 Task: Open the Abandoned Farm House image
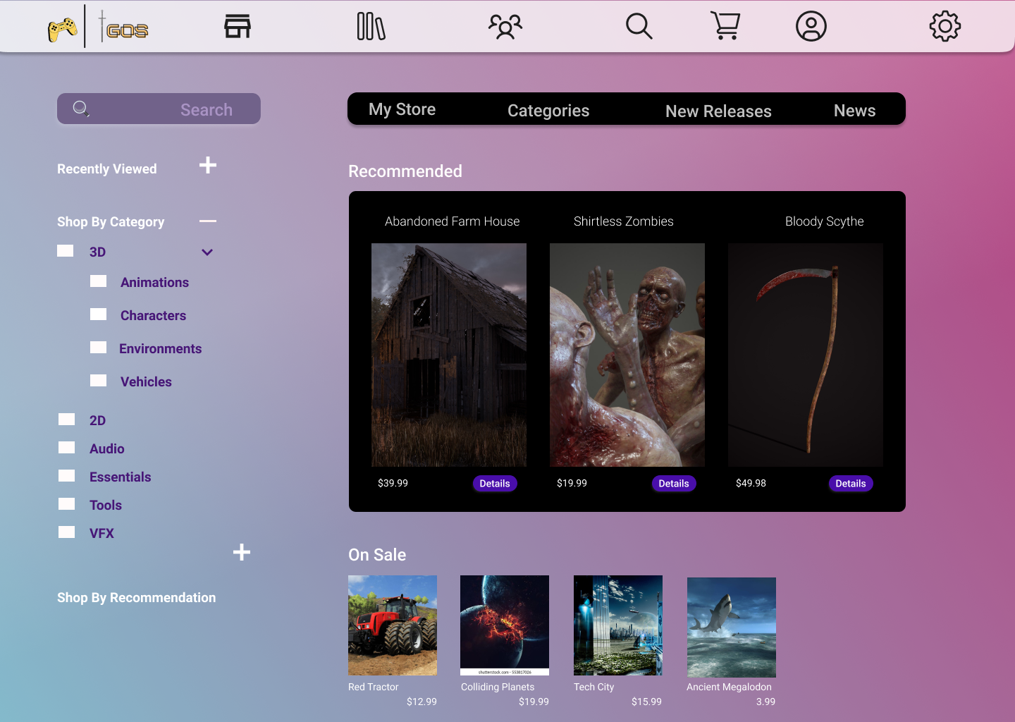449,355
